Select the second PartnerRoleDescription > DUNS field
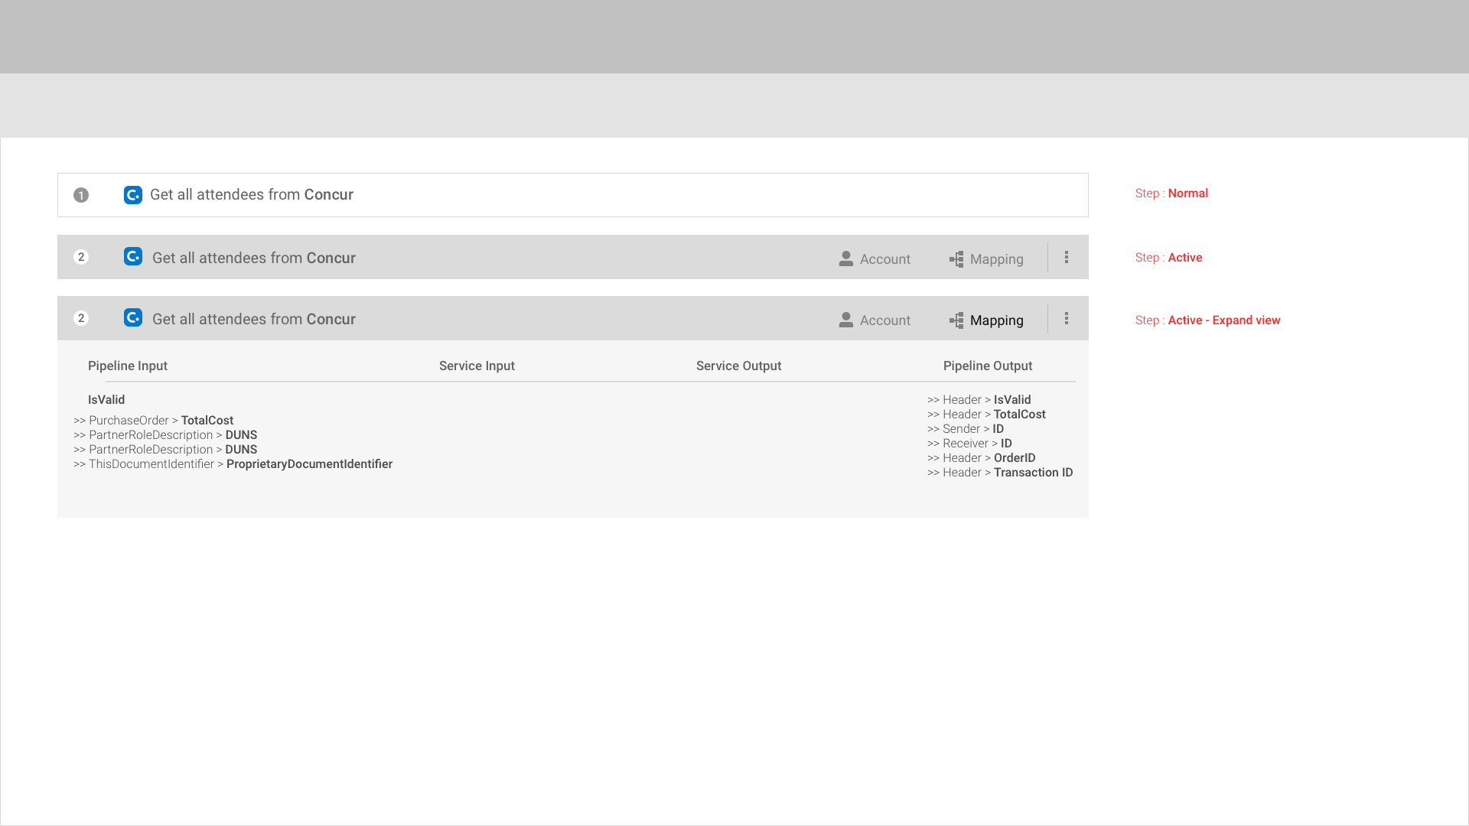 point(165,449)
